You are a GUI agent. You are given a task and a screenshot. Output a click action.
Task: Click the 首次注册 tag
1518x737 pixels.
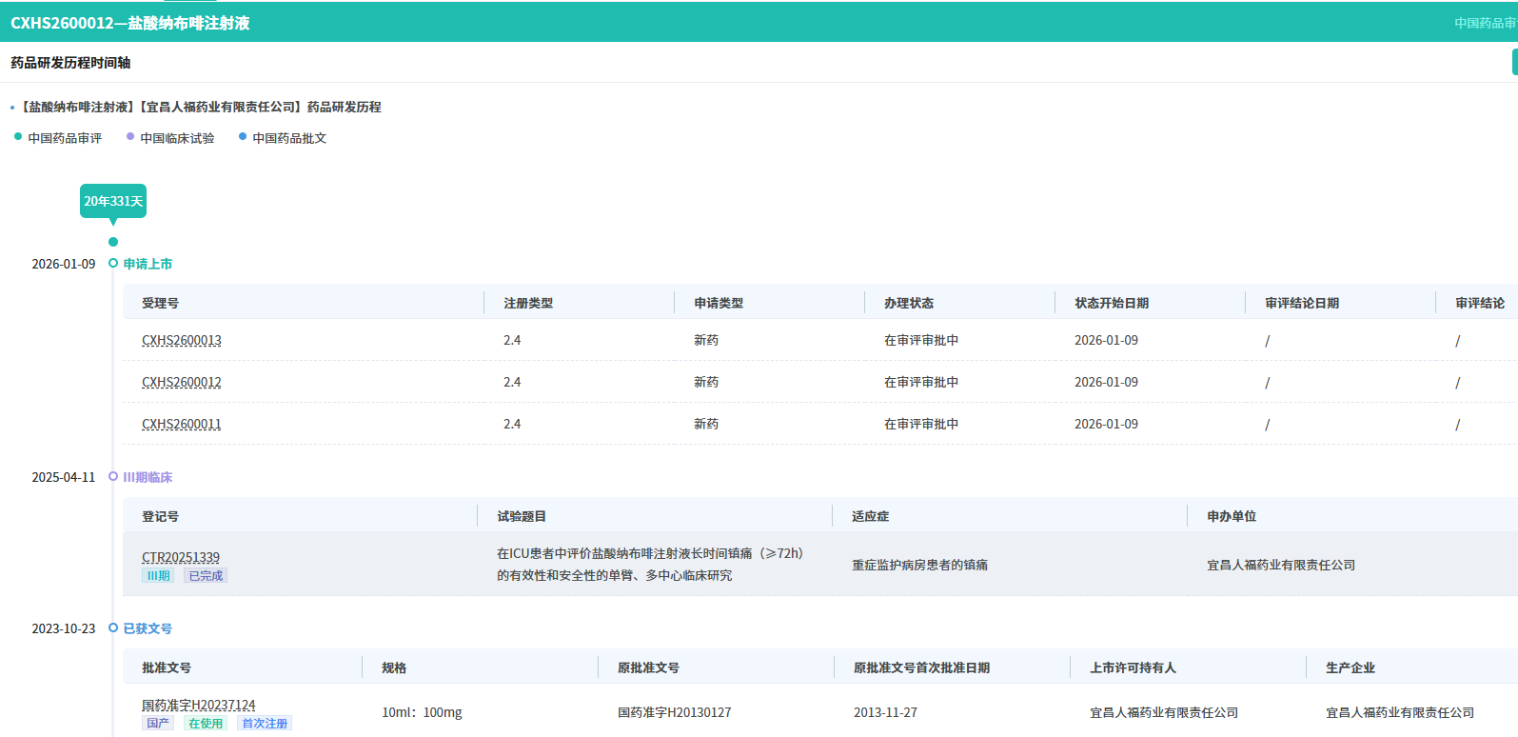coord(265,724)
